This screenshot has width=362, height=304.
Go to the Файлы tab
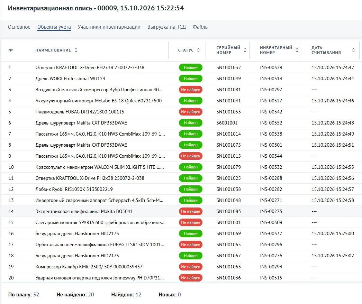[x=200, y=27]
